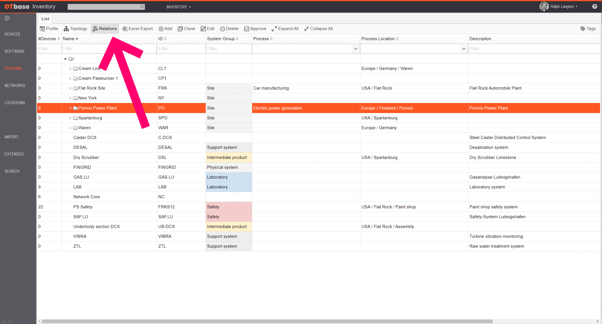The width and height of the screenshot is (602, 324).
Task: Click Safety group cell for SAF.LU
Action: [x=229, y=217]
